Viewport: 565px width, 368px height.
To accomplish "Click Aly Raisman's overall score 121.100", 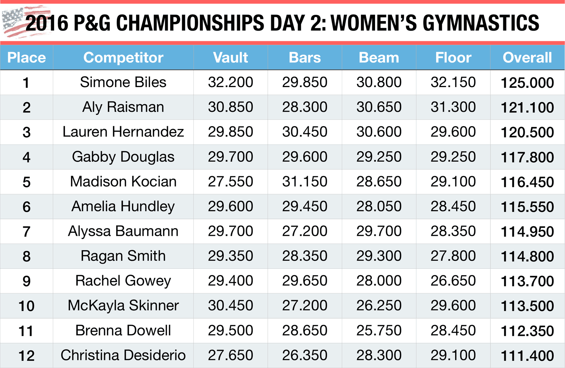I will click(x=527, y=108).
